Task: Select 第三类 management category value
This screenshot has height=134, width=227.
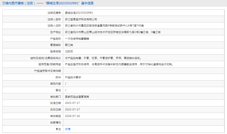Action: coord(69,45)
